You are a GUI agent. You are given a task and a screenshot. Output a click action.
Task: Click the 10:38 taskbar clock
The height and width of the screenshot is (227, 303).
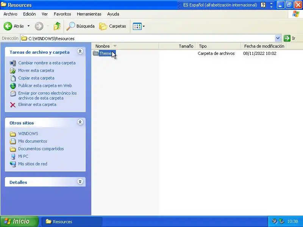pos(292,221)
